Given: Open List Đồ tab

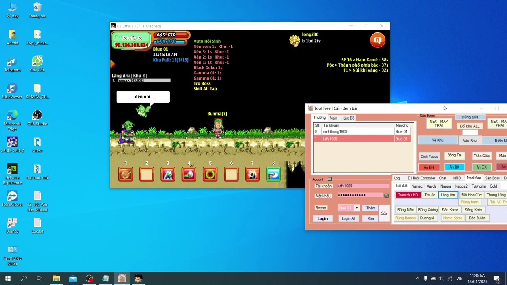Looking at the screenshot, I should [349, 118].
